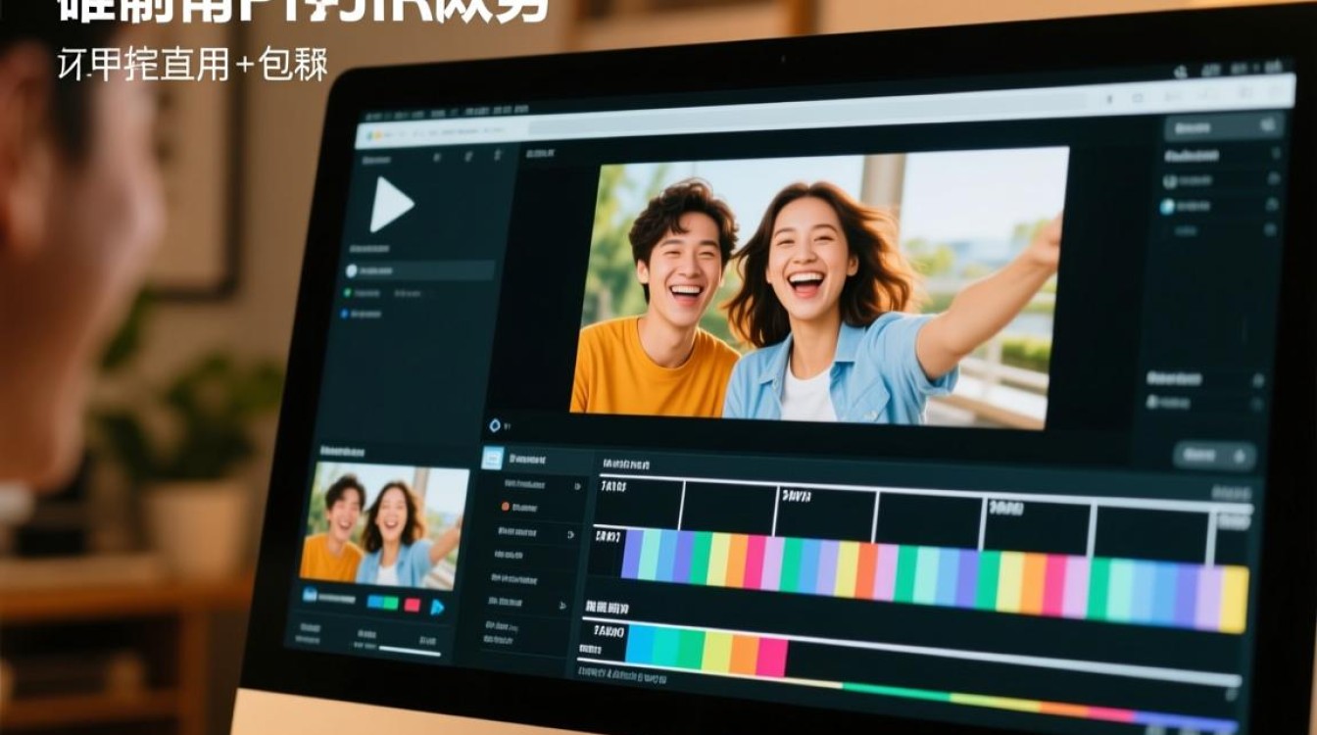Viewport: 1317px width, 735px height.
Task: Click the pill-shaped button at the right panel bottom
Action: tap(1214, 456)
